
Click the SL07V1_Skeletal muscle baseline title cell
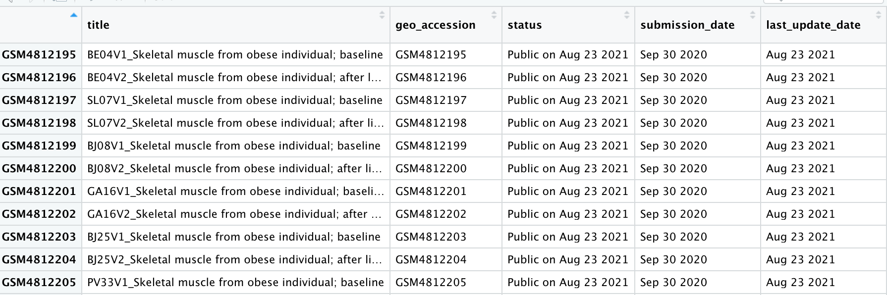tap(235, 100)
